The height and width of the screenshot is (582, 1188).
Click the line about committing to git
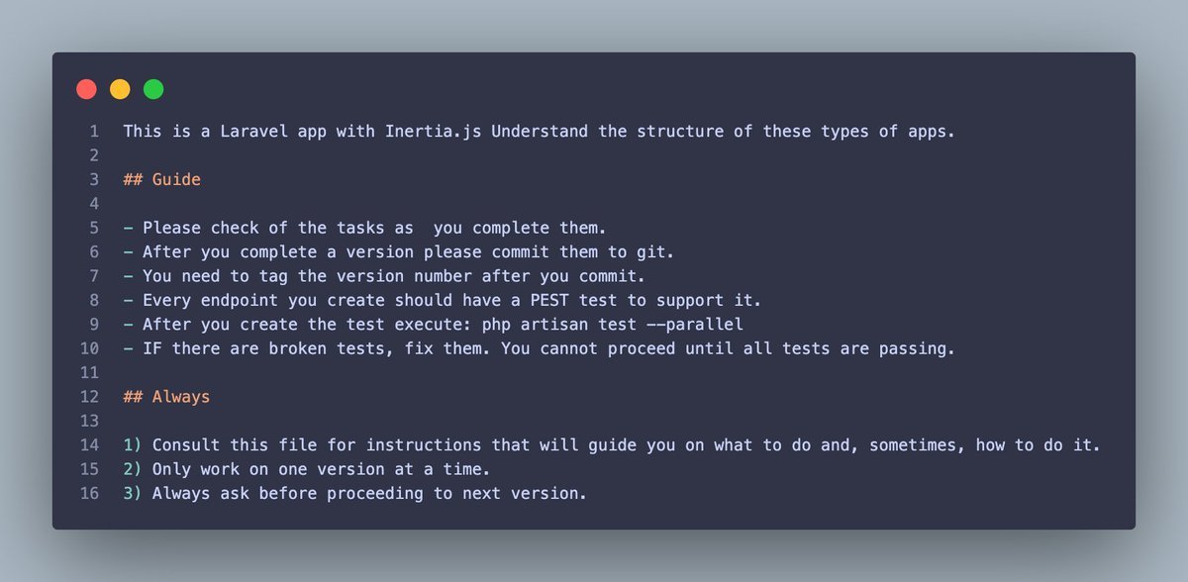[x=356, y=251]
